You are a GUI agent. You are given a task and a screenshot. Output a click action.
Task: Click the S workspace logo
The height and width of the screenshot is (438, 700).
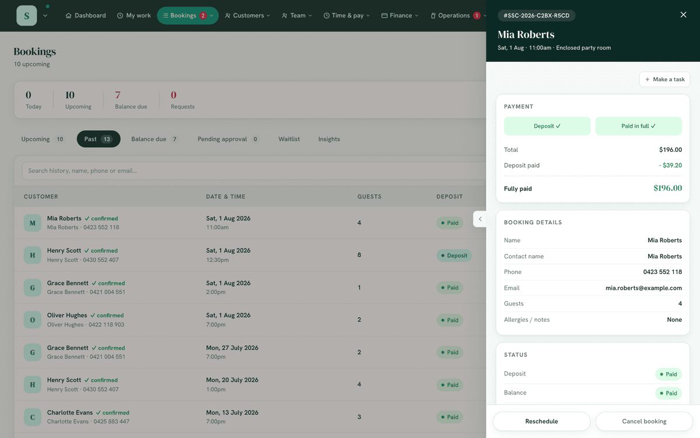pos(27,16)
